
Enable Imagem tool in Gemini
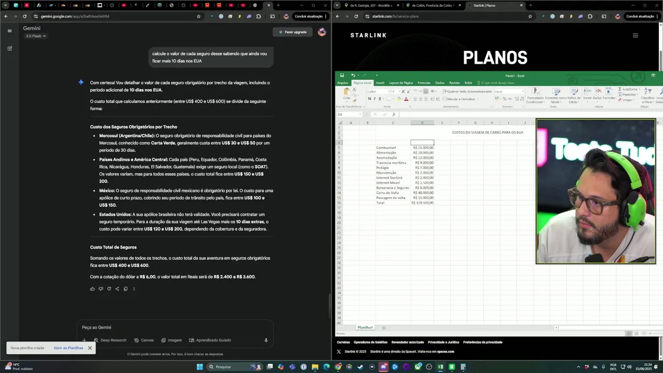tap(171, 340)
